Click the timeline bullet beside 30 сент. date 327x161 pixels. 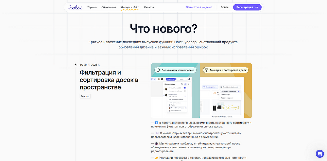point(76,65)
